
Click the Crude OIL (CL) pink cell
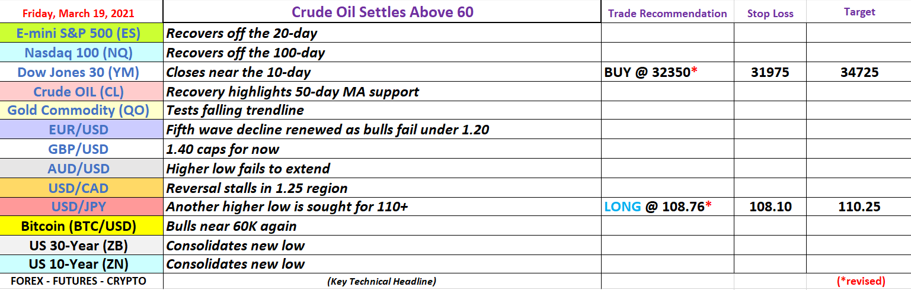tap(81, 91)
